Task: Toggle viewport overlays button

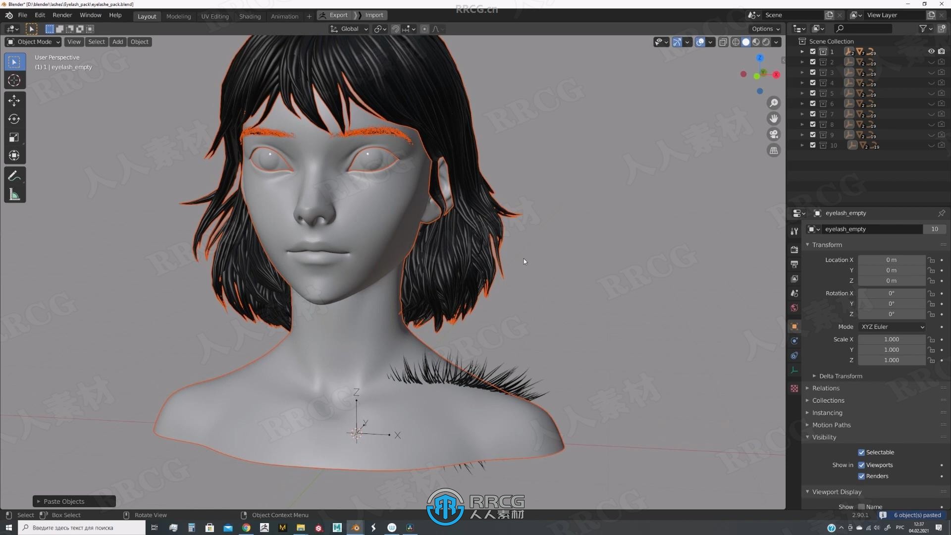Action: (x=700, y=42)
